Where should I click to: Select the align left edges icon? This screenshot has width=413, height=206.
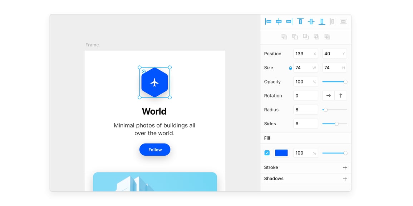(x=269, y=21)
